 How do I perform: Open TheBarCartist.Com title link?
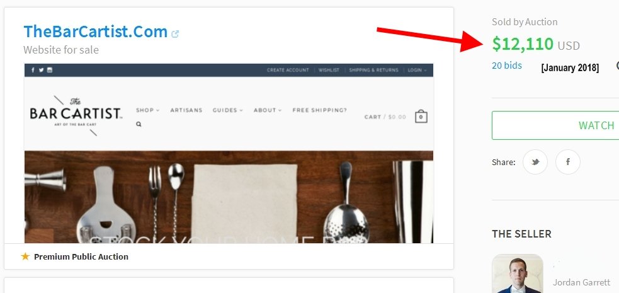tap(96, 32)
